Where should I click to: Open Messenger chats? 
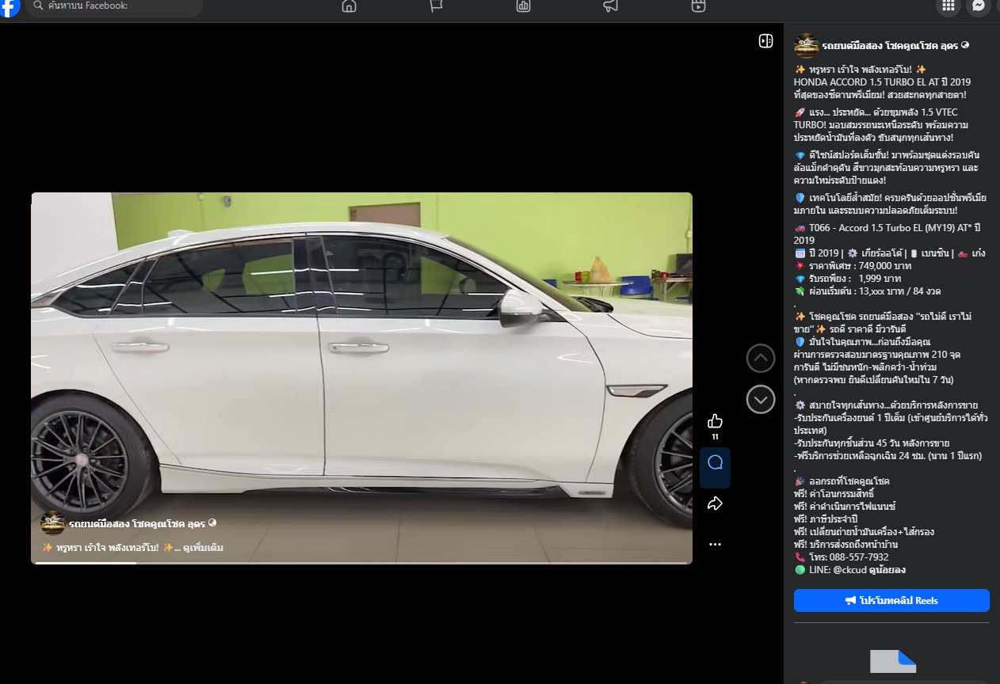tap(979, 6)
